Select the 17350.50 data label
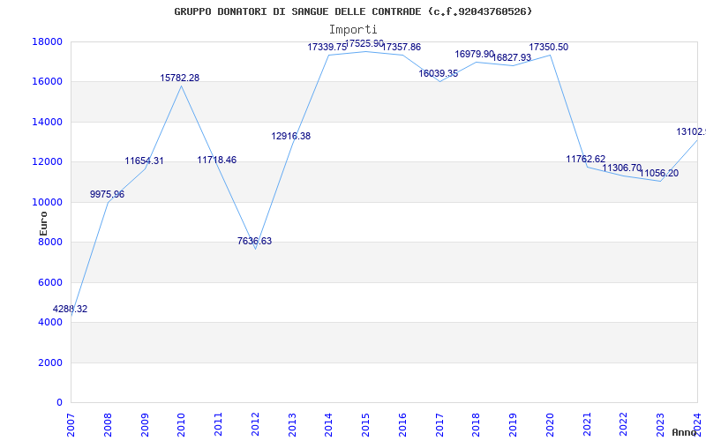Screen dimensions: 706x441 click(x=549, y=48)
